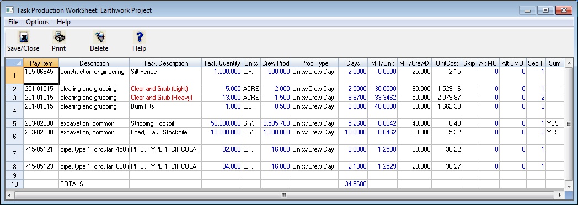The width and height of the screenshot is (578, 205).
Task: Select the Task Quantity column header
Action: coord(222,63)
